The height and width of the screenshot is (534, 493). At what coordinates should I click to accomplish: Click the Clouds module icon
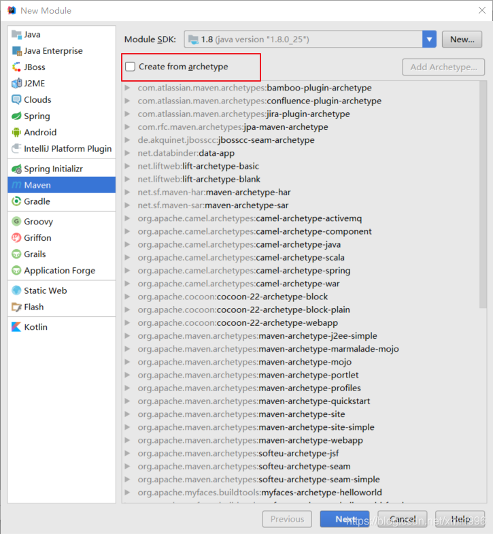coord(16,100)
